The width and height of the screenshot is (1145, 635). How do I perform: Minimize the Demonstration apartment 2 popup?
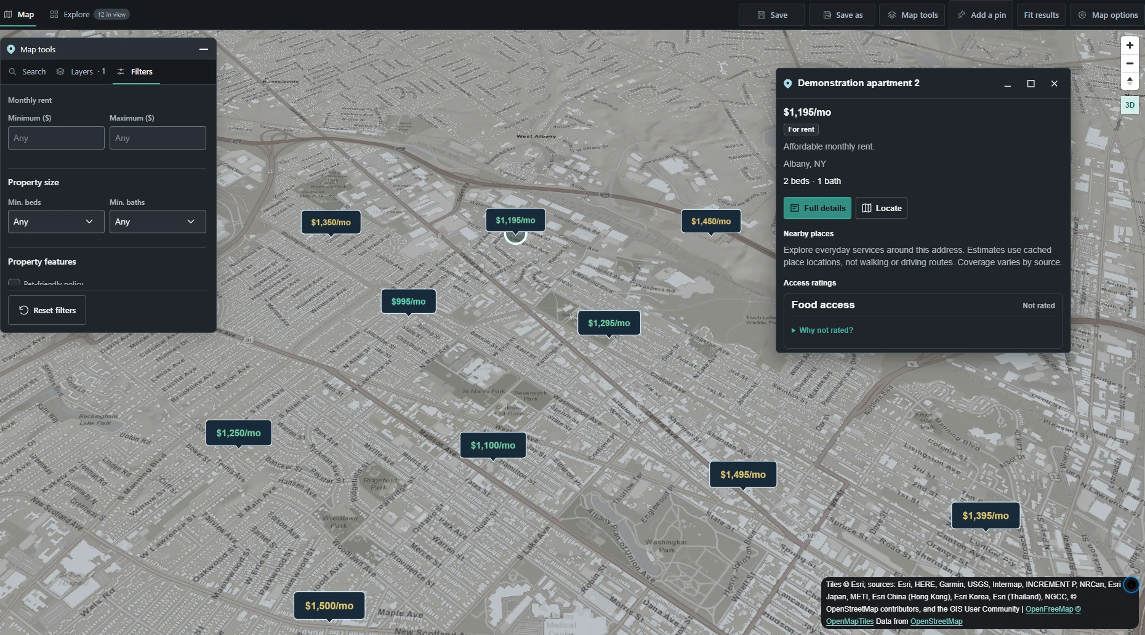1008,84
